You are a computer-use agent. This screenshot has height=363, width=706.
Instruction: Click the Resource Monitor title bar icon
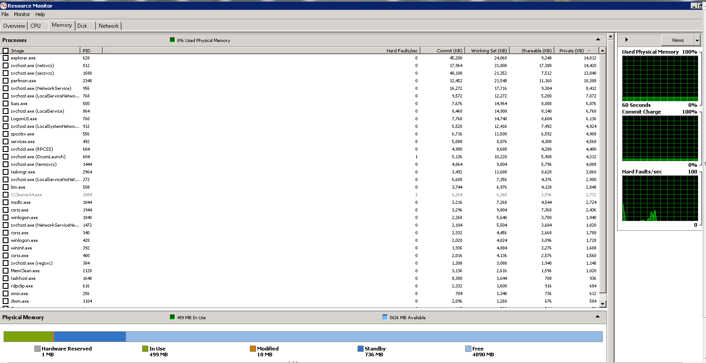(4, 6)
